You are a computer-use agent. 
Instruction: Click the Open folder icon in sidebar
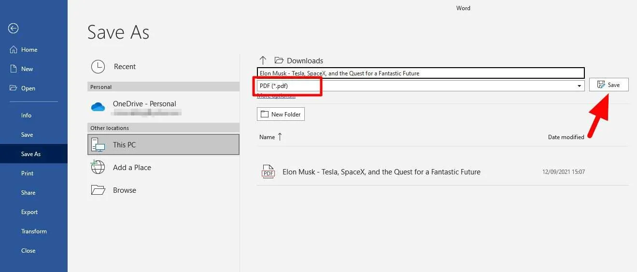coord(14,88)
